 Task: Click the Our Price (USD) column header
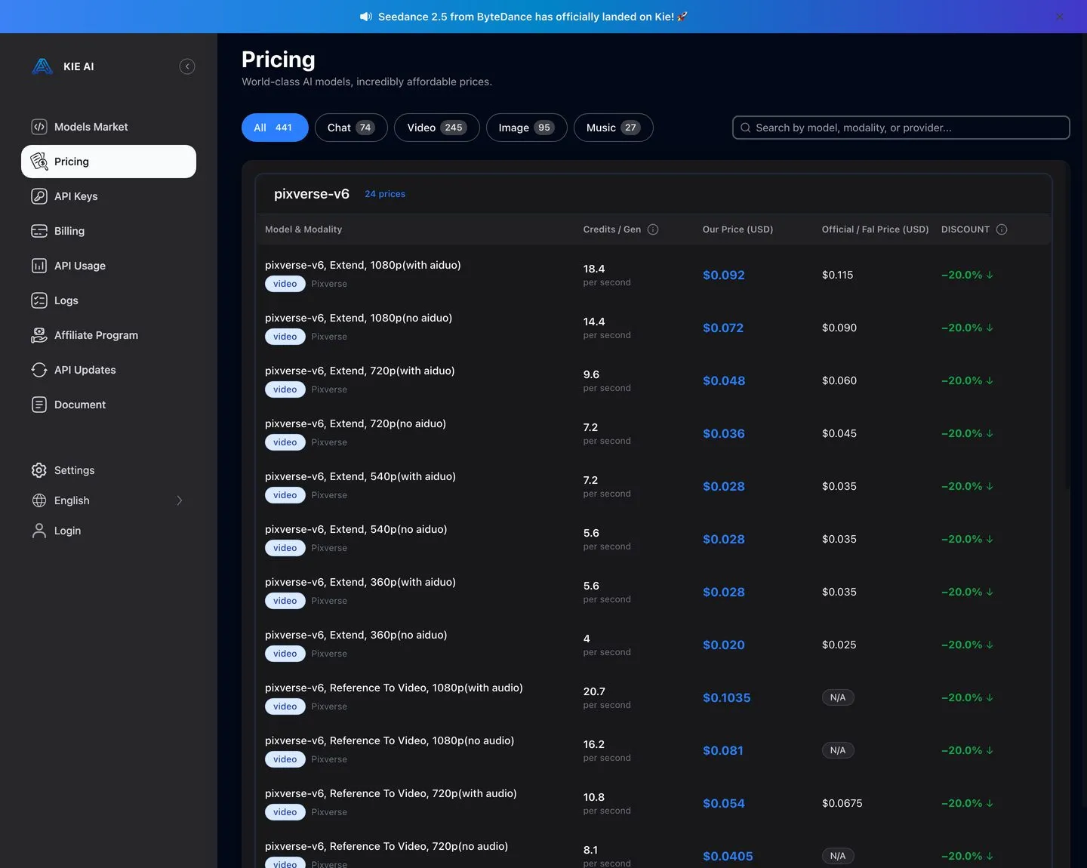(737, 229)
